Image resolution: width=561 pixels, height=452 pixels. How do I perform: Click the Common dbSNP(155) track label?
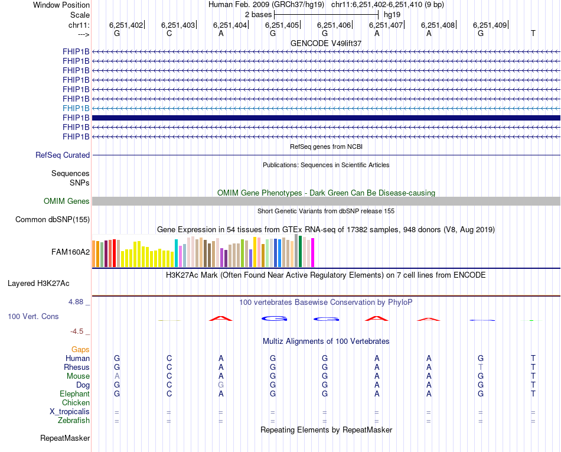click(x=53, y=219)
